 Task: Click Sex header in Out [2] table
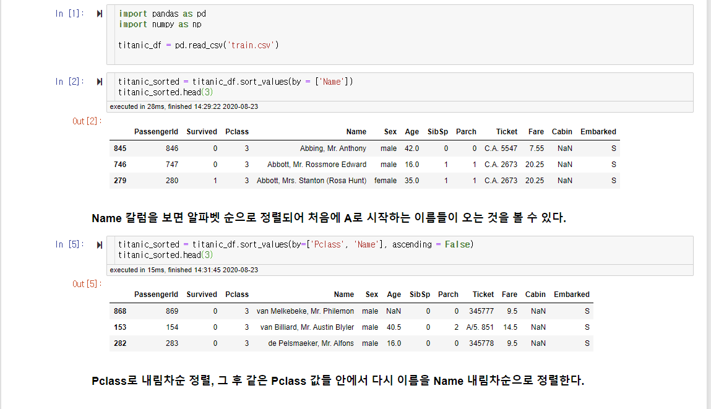390,132
